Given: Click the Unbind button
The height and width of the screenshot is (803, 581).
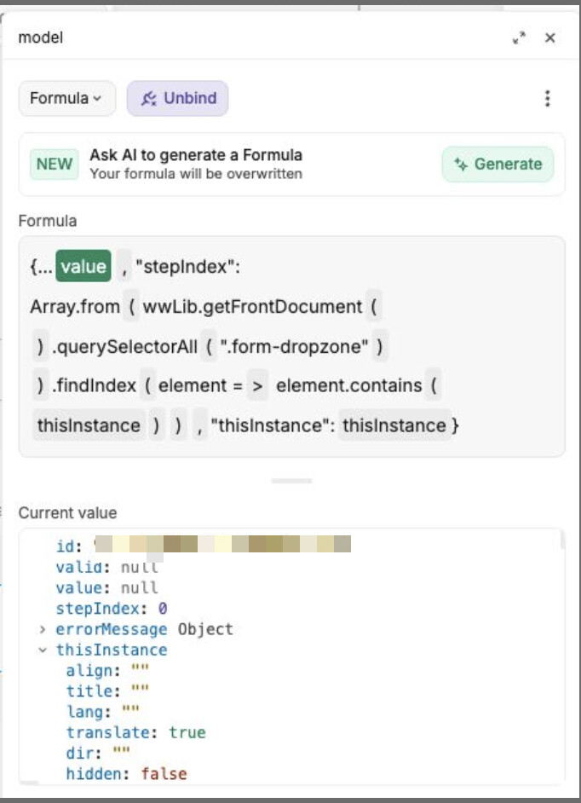Looking at the screenshot, I should pyautogui.click(x=178, y=98).
